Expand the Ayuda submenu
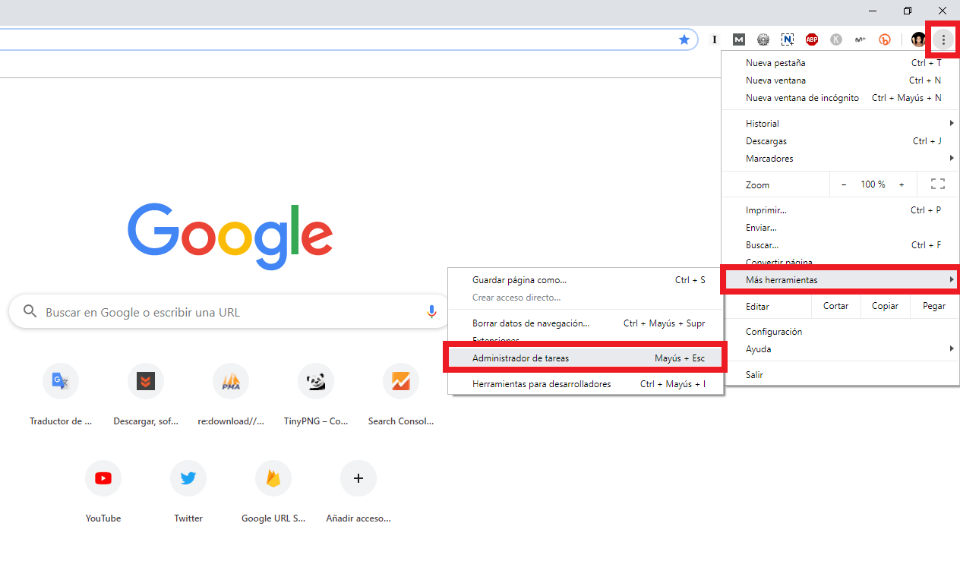Image resolution: width=960 pixels, height=583 pixels. (x=839, y=349)
